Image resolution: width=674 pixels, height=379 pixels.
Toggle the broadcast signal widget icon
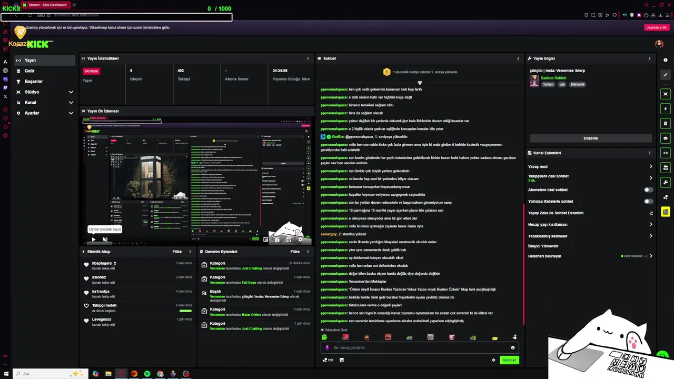pyautogui.click(x=666, y=153)
